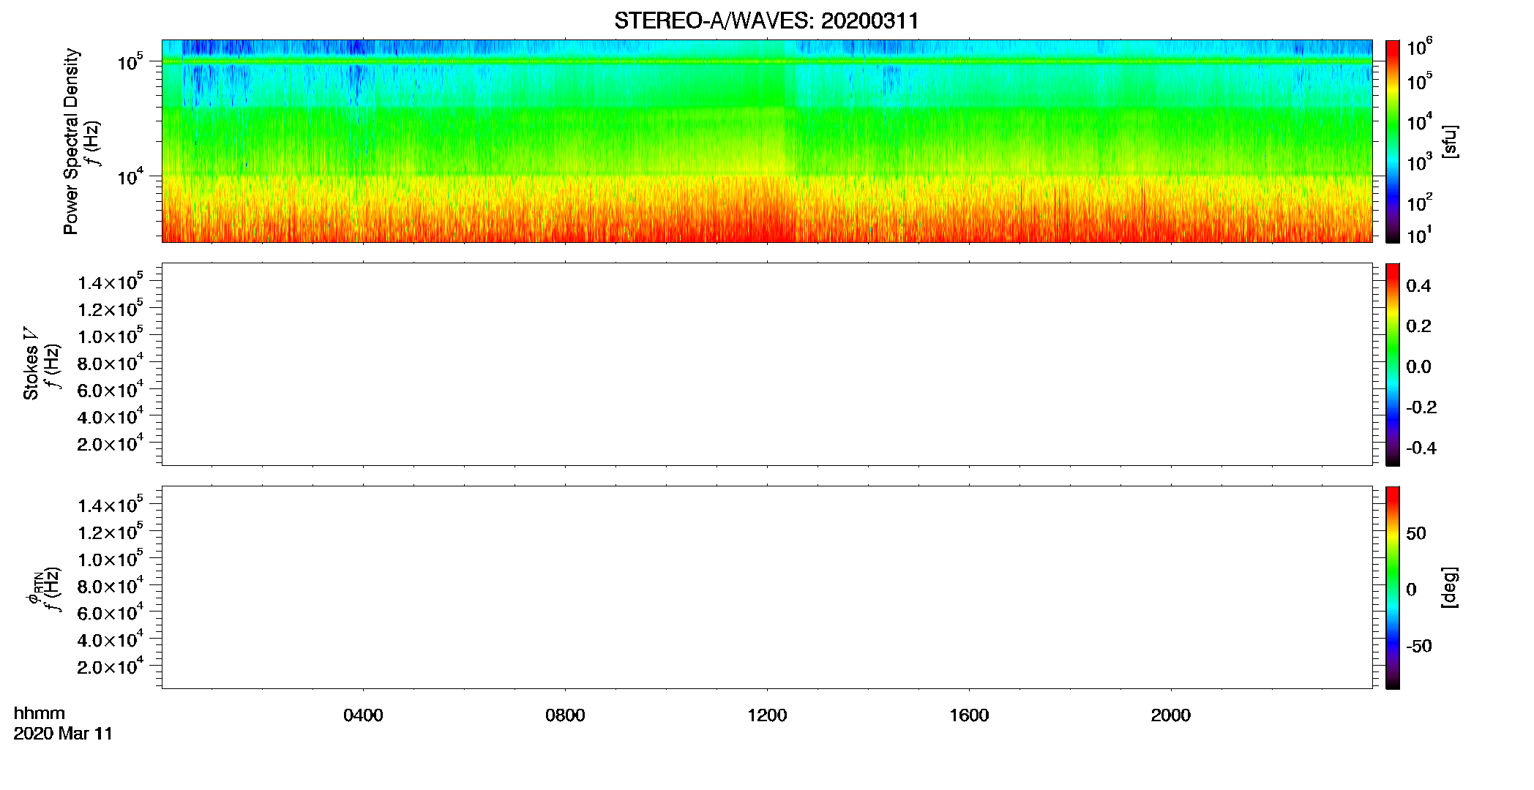Click the empty phi RTN panel

click(x=767, y=587)
